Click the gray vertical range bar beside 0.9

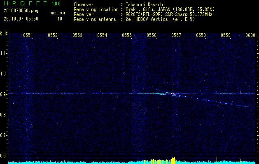click(x=8, y=95)
